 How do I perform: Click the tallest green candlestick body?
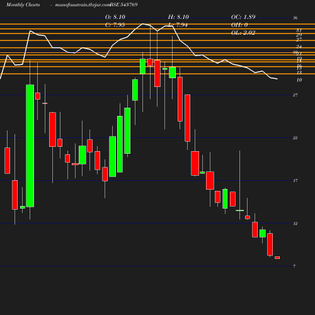point(30,146)
